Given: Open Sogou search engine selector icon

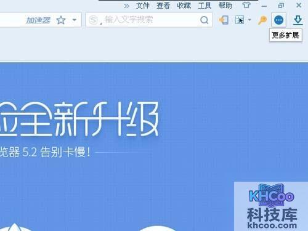Looking at the screenshot, I should pyautogui.click(x=94, y=20).
